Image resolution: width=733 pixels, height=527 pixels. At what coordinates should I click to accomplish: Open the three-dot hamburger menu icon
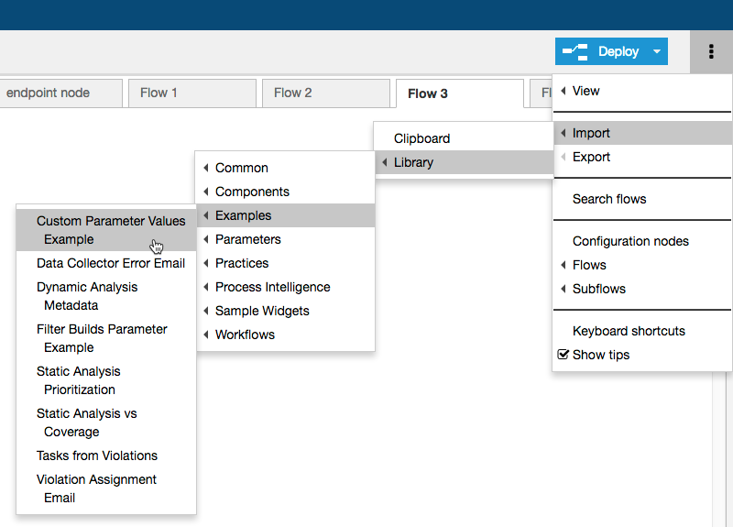pos(711,51)
